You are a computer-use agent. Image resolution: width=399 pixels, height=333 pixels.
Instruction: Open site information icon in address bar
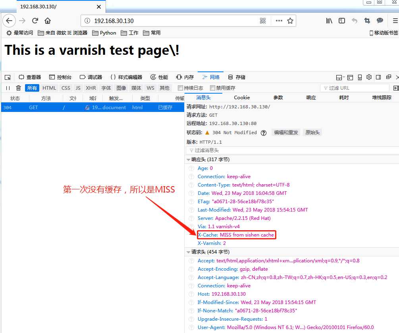click(x=87, y=21)
